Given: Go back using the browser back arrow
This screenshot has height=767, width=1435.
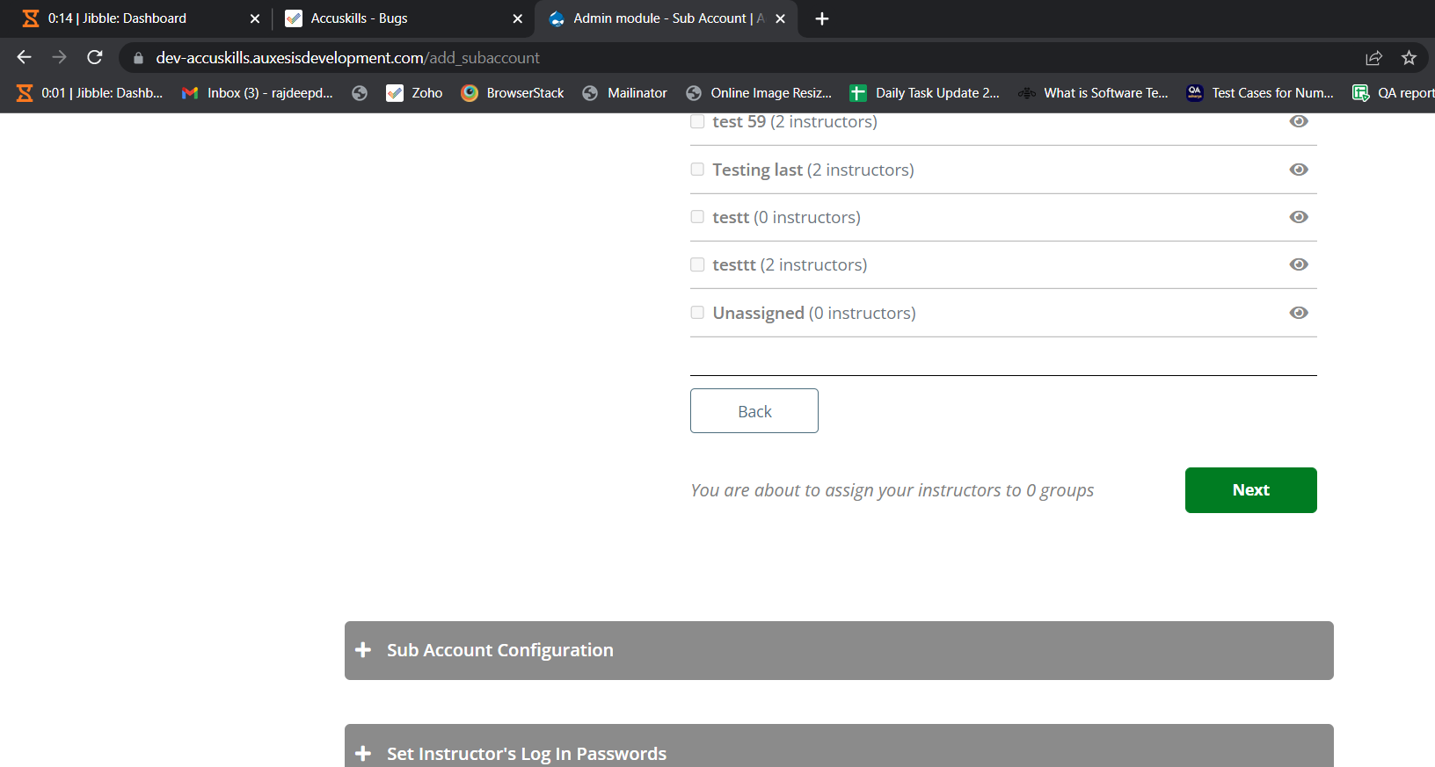Looking at the screenshot, I should tap(24, 58).
